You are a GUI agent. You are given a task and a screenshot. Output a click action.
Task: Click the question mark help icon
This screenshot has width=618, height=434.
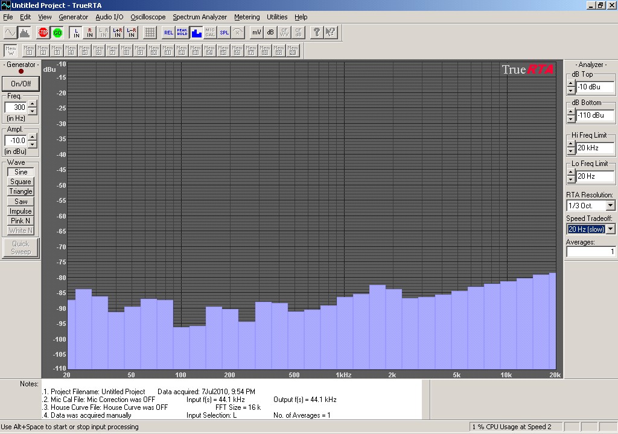[316, 33]
